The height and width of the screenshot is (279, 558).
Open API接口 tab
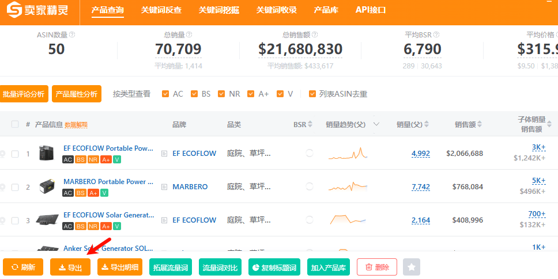371,10
